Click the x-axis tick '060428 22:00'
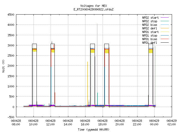Viewport: 177px width, 132px height. click(137, 123)
